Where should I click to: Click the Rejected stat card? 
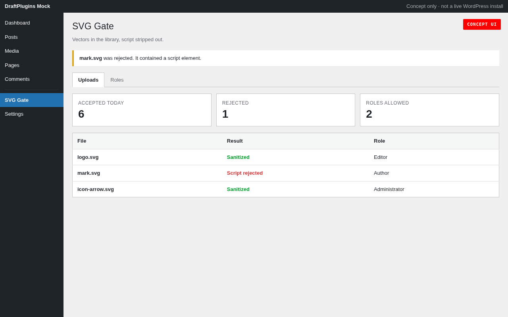coord(286,110)
